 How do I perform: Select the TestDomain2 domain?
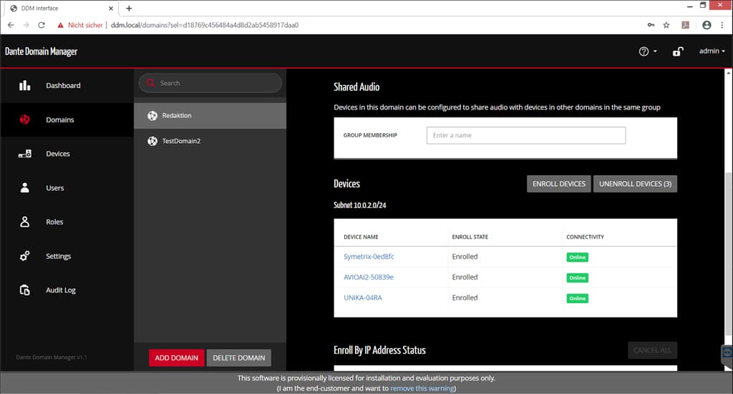point(210,141)
